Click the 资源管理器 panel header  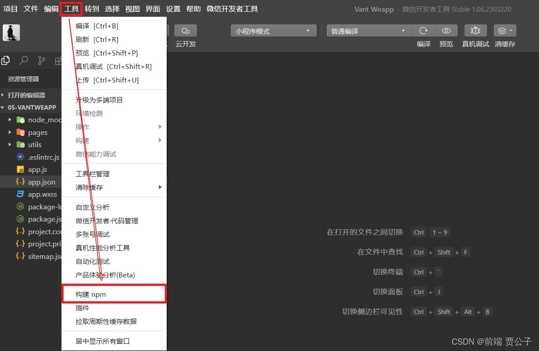23,79
